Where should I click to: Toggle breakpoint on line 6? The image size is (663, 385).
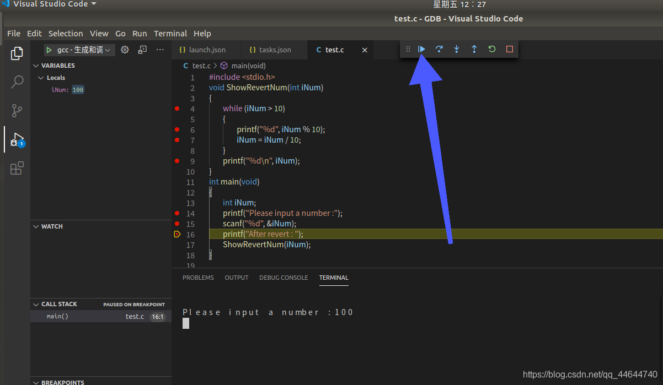(x=177, y=129)
